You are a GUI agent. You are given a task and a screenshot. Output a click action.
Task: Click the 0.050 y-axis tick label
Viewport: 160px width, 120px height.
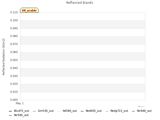pos(14,60)
